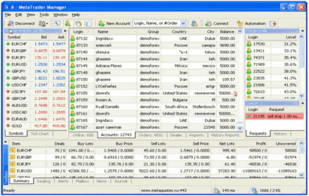This screenshot has width=309, height=196.
Task: Sort summary by the Profit column header
Action: coord(252,144)
